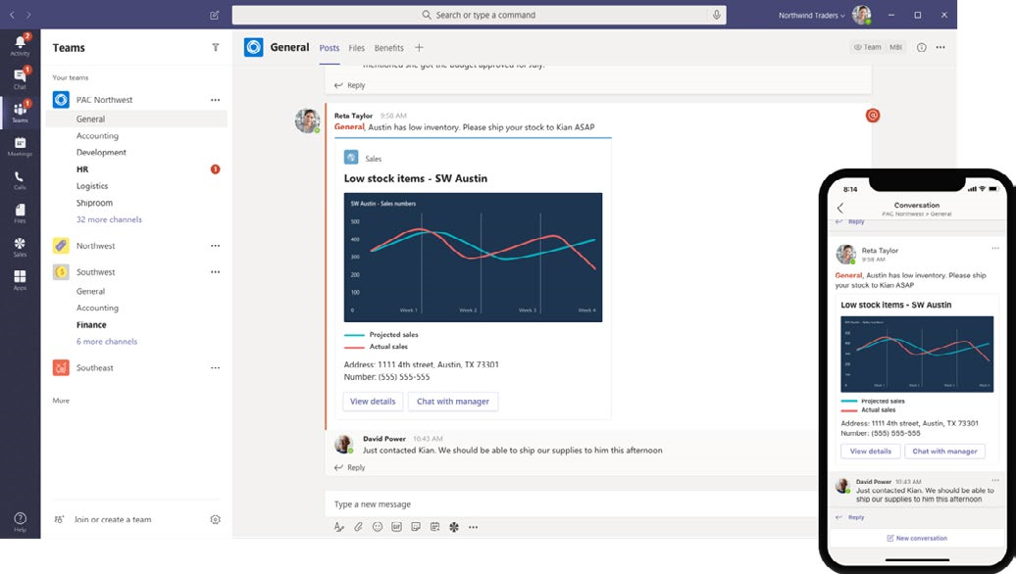Open more options for Southwest team
The image size is (1016, 574).
point(215,271)
